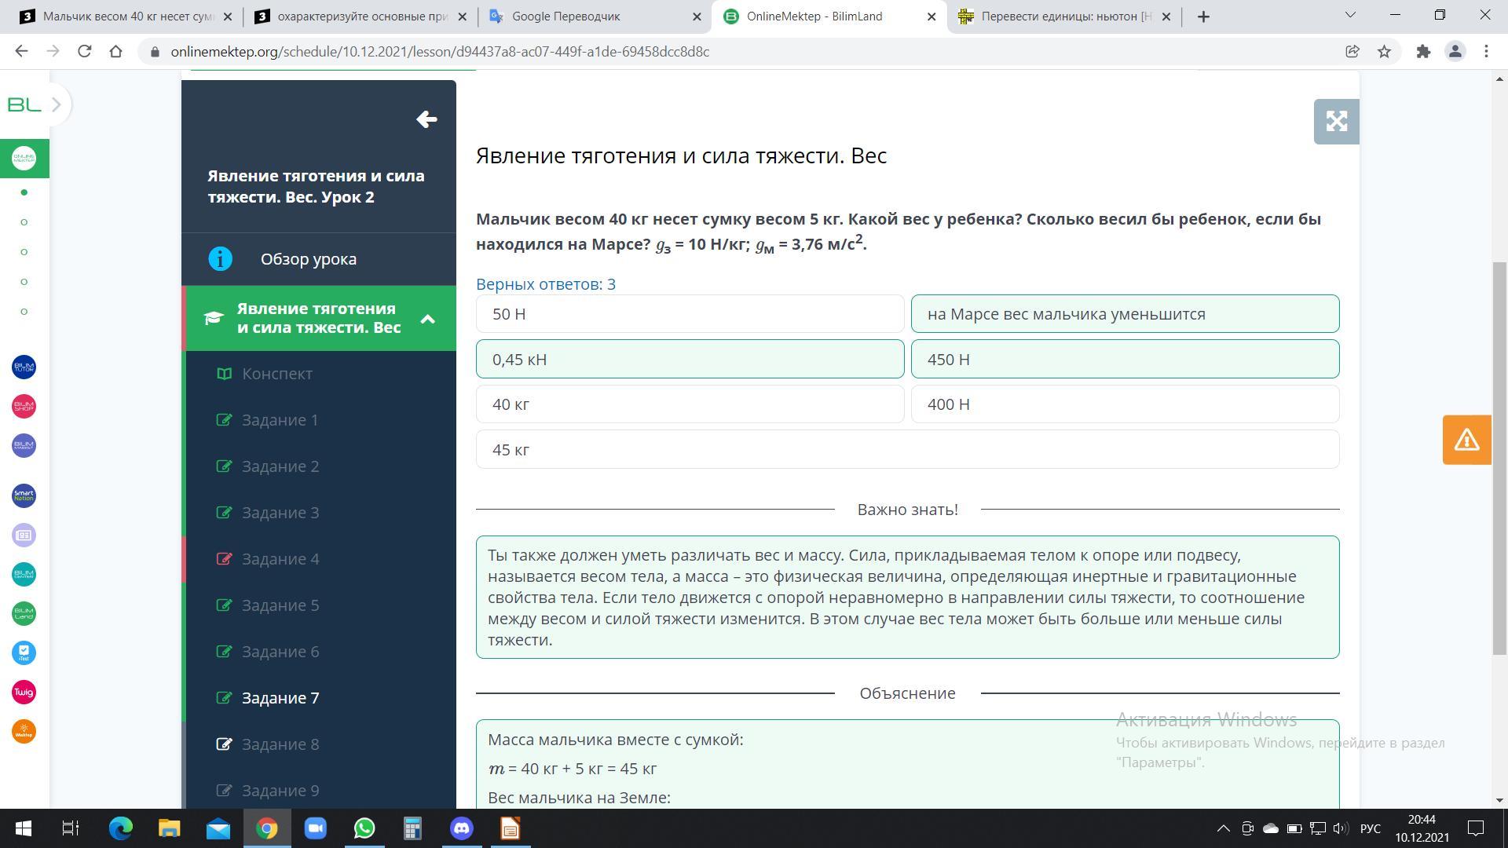Open a new browser tab
The image size is (1508, 848).
pyautogui.click(x=1203, y=16)
